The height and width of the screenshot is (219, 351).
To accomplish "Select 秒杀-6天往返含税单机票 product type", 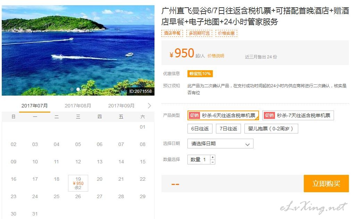I will (223, 115).
